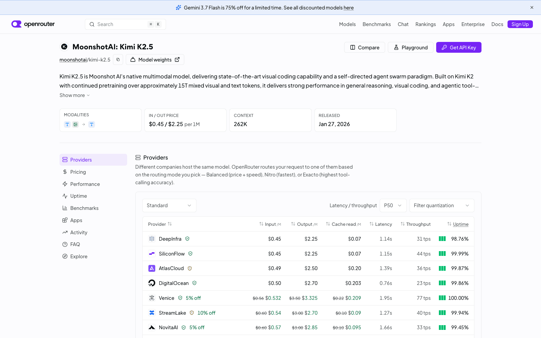This screenshot has height=338, width=541.
Task: Sort table by Uptime column
Action: 458,224
